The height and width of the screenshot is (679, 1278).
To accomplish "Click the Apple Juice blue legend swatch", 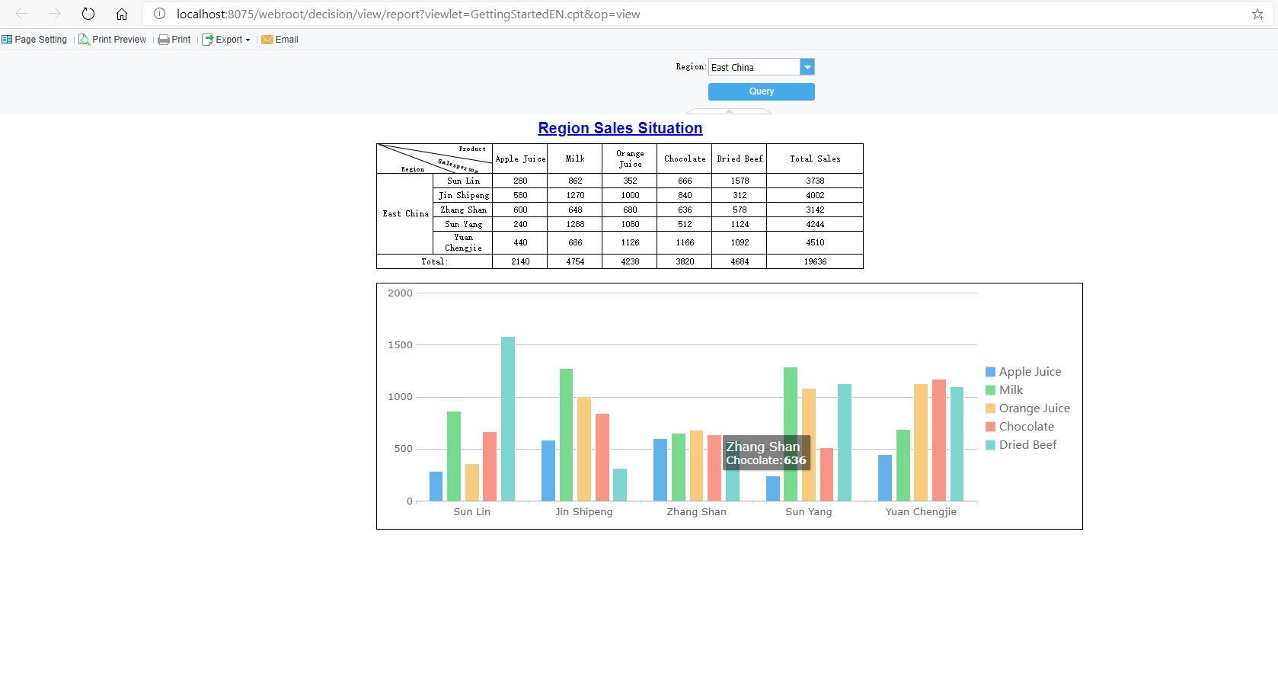I will click(990, 372).
